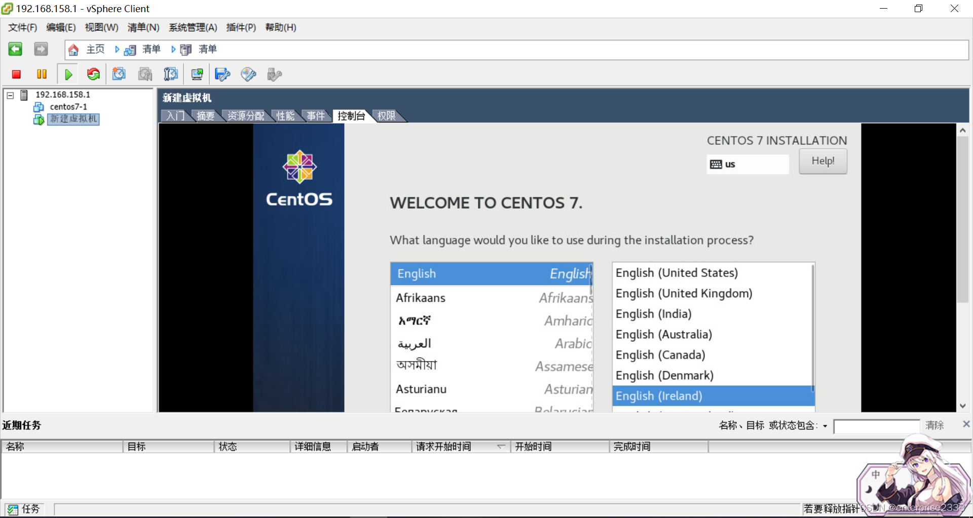The image size is (973, 518).
Task: Go to the home icon in address bar
Action: click(73, 50)
